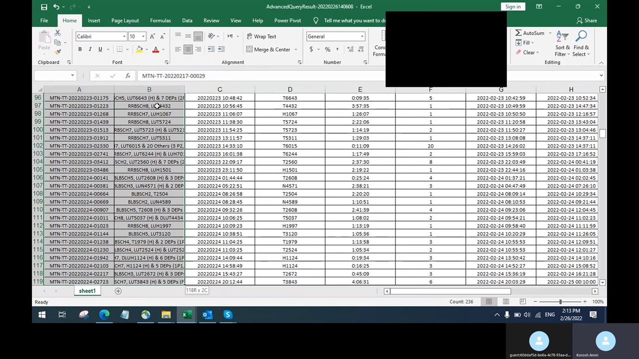The image size is (639, 359).
Task: Click the Save icon in the title bar
Action: tap(44, 6)
